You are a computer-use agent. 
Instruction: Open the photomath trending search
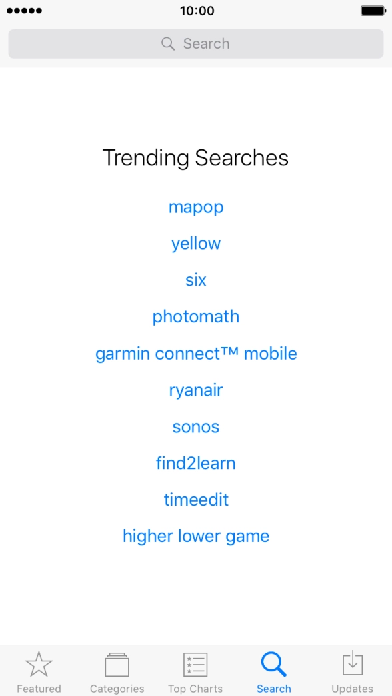pos(196,317)
